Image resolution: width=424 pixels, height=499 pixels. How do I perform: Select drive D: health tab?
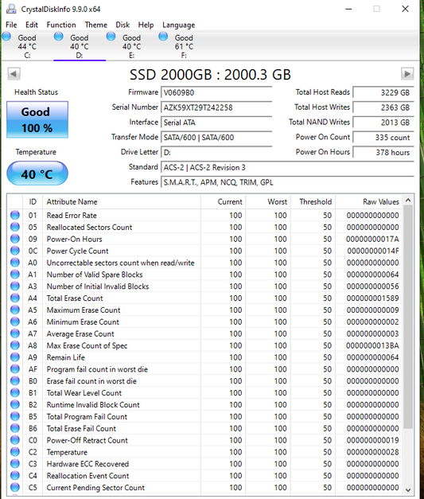80,46
